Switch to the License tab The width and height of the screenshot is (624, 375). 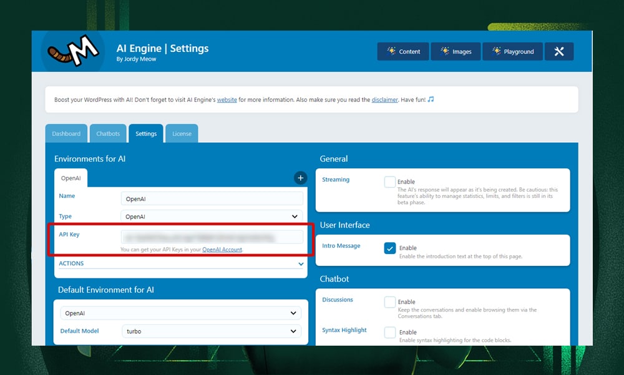pos(182,134)
